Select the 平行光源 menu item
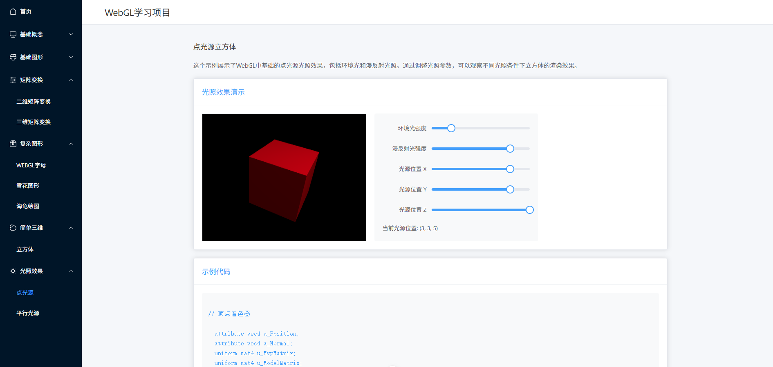 pyautogui.click(x=41, y=313)
